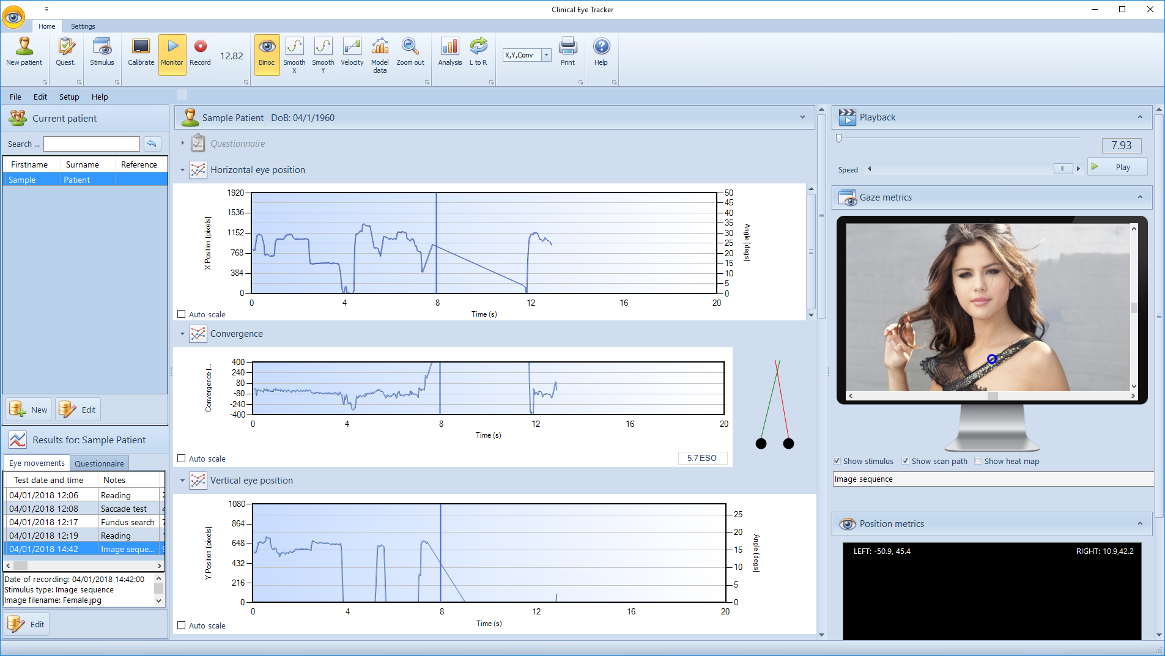Switch to the Questionnaire results tab
1165x656 pixels.
[99, 463]
